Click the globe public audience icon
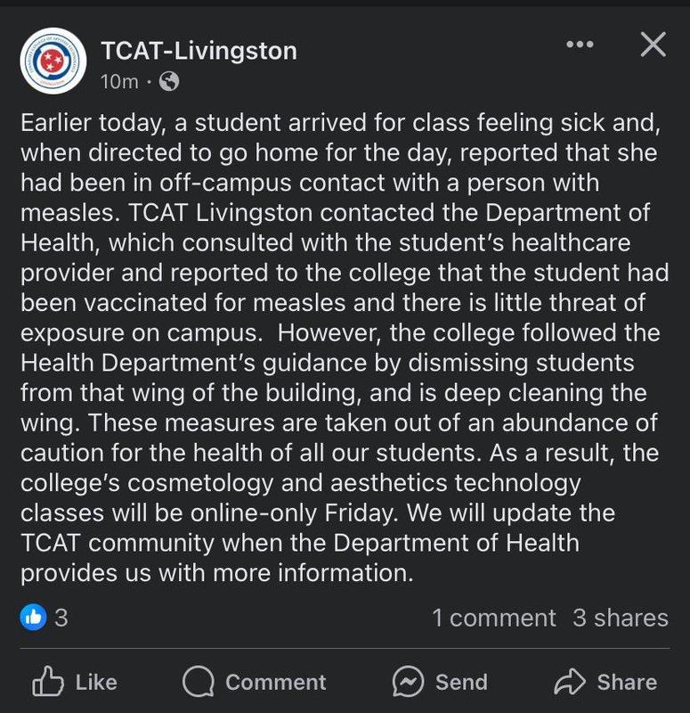This screenshot has width=690, height=713. coord(168,82)
